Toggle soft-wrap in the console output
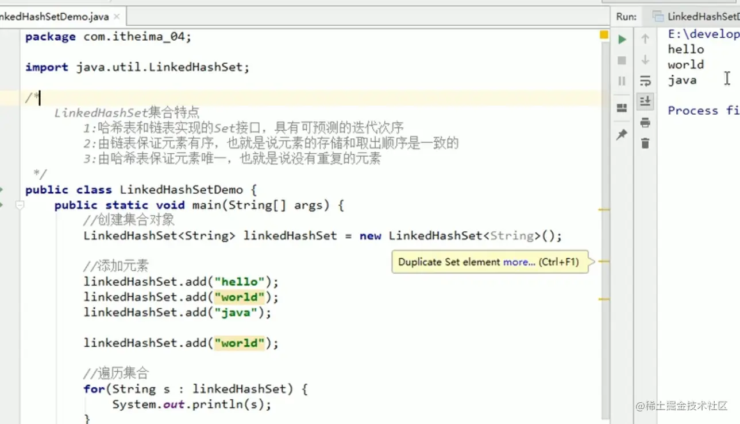The height and width of the screenshot is (424, 740). point(645,80)
